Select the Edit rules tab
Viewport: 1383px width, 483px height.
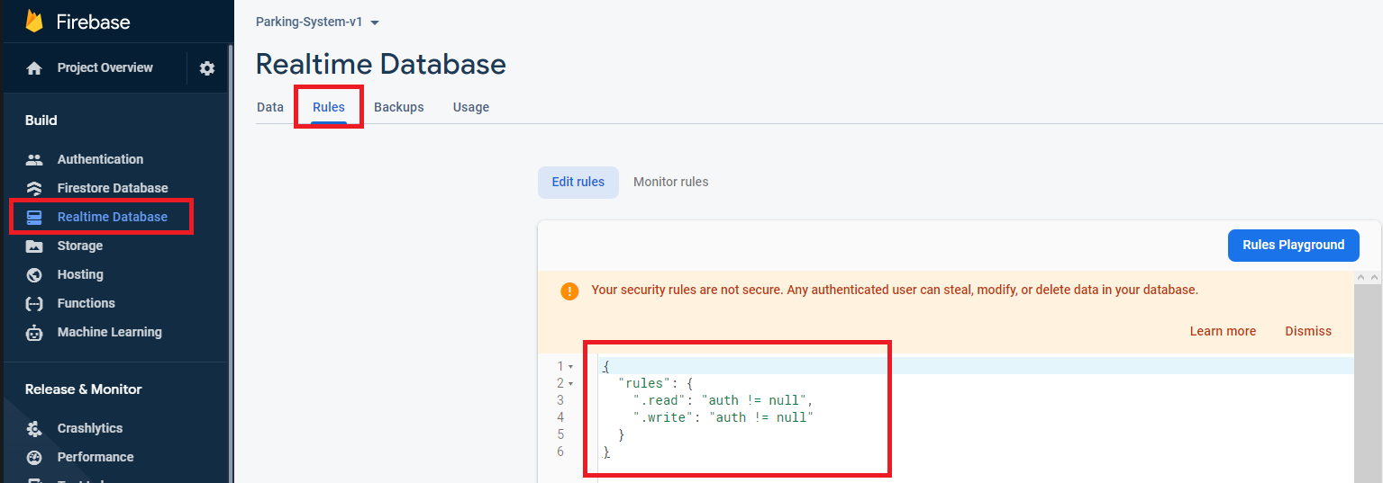tap(578, 182)
